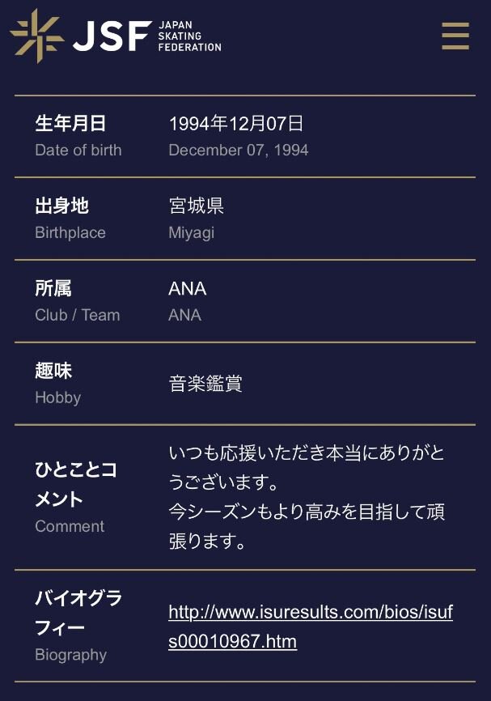Open the isuresults.com biography link
Image resolution: width=491 pixels, height=701 pixels.
[311, 627]
